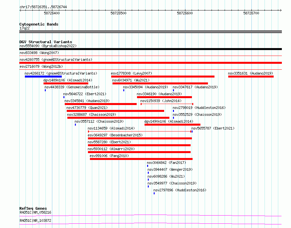Click the red nsv3351631 variant bar
This screenshot has height=228, width=291.
251,77
